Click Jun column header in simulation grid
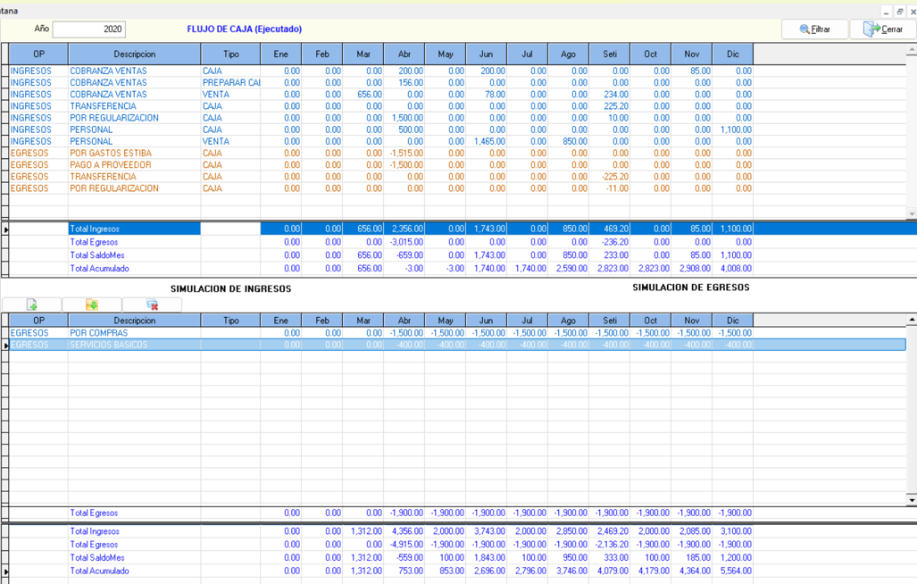This screenshot has width=917, height=584. pyautogui.click(x=486, y=321)
